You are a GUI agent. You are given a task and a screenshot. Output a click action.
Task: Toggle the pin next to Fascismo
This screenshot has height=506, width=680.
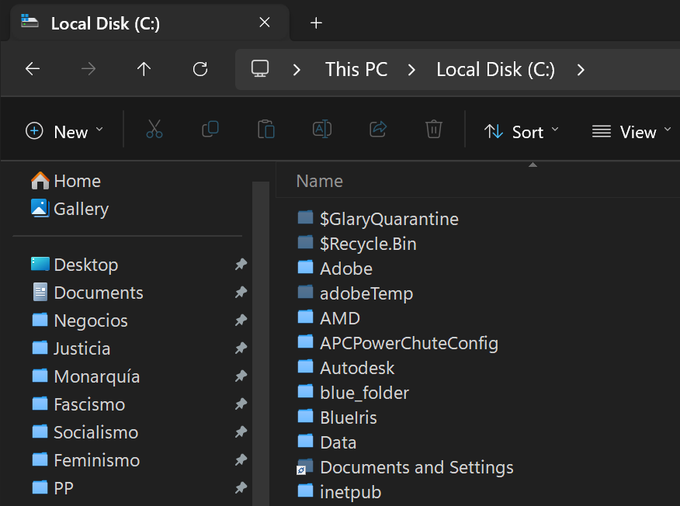click(241, 404)
